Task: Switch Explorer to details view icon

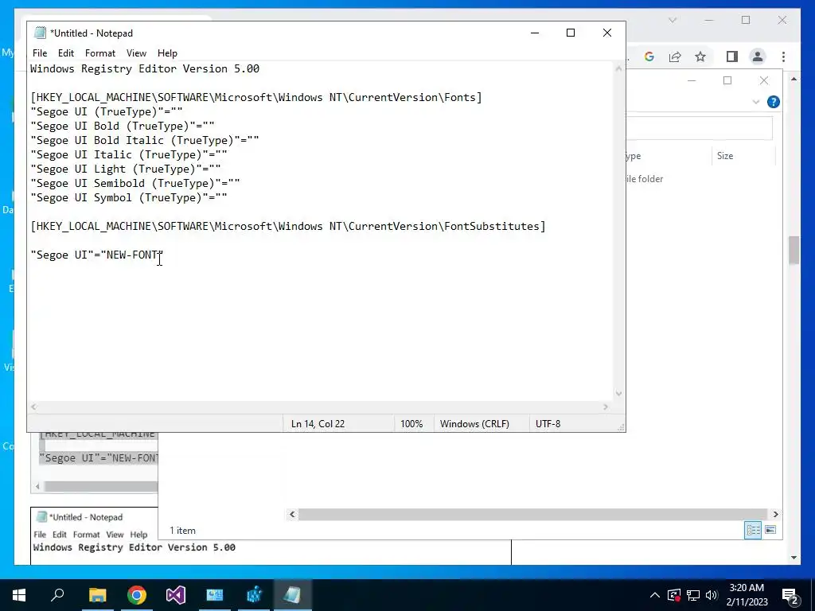Action: pos(753,530)
